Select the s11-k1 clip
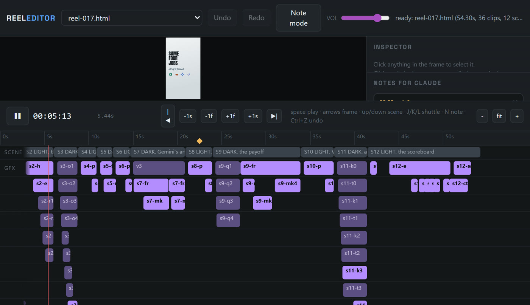 click(x=353, y=203)
